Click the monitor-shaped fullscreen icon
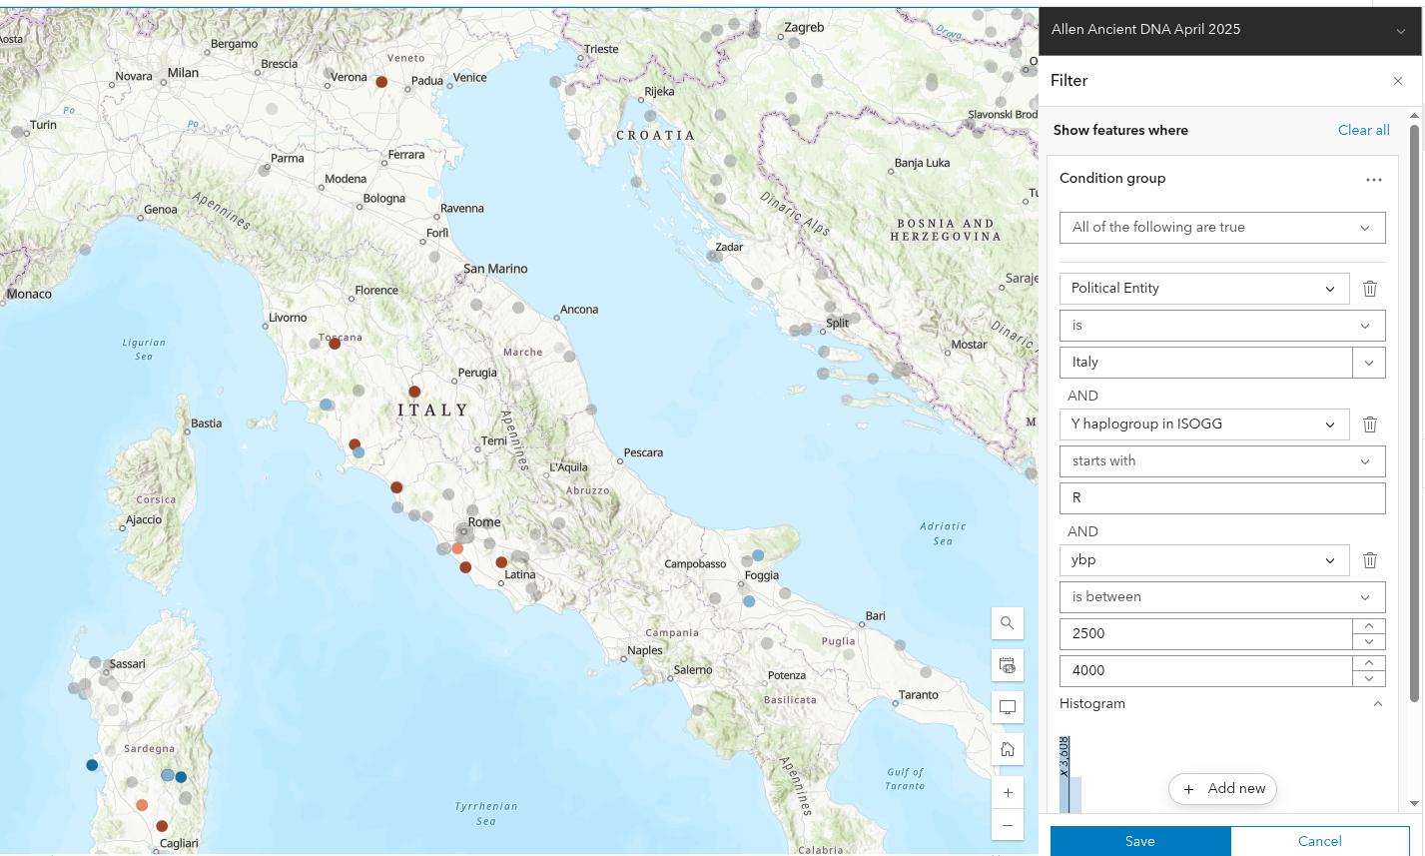This screenshot has width=1425, height=856. tap(1007, 707)
